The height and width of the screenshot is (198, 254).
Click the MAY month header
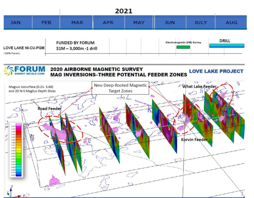[139, 22]
